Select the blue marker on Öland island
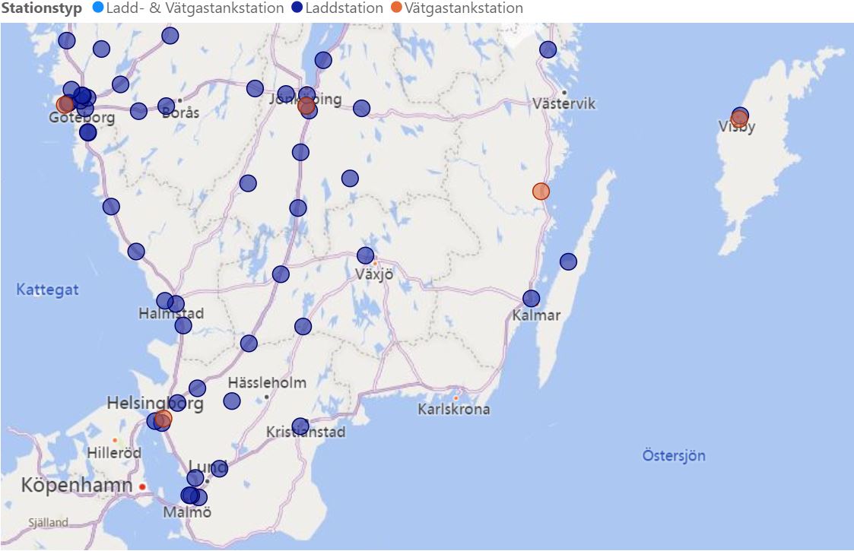854x551 pixels. point(568,261)
